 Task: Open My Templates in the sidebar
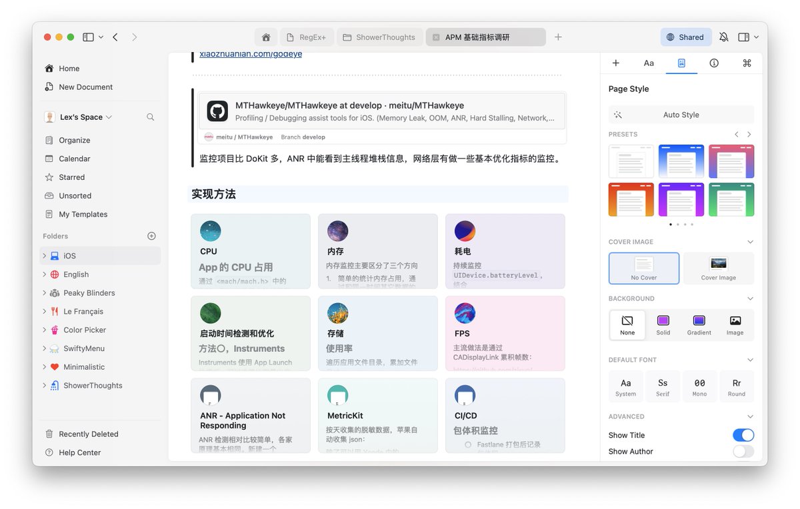tap(100, 215)
